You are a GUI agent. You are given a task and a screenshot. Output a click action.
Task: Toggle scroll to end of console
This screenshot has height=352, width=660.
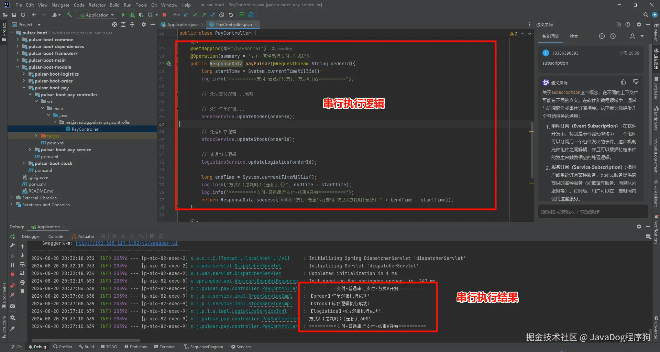22,273
